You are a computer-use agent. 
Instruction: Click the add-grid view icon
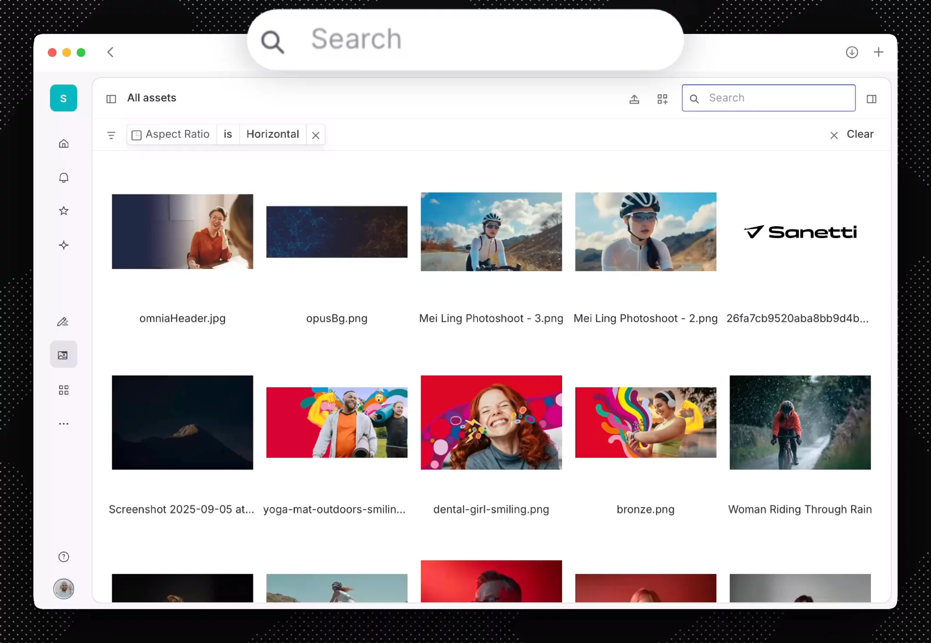[x=662, y=99]
